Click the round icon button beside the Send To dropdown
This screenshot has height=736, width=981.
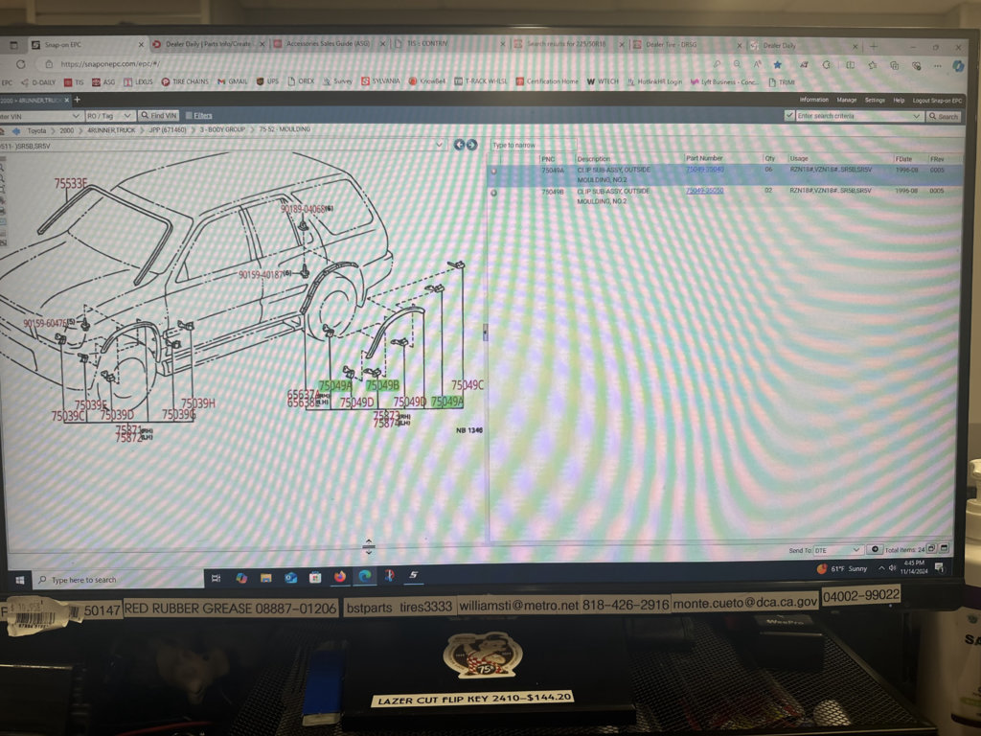pos(875,549)
